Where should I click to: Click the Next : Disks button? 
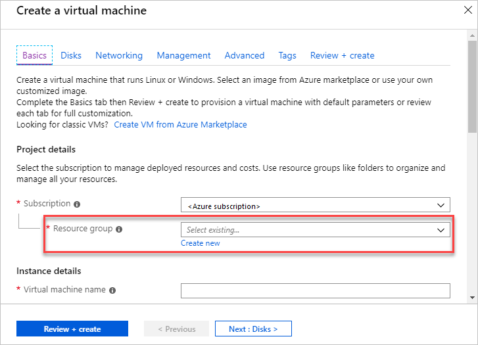click(x=253, y=329)
